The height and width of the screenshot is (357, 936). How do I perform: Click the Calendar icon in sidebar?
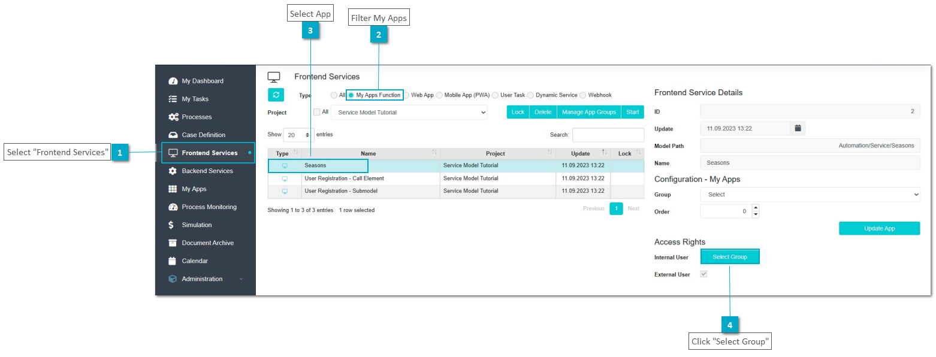(x=173, y=261)
